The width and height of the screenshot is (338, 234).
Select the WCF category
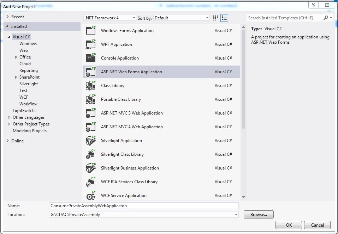[24, 97]
